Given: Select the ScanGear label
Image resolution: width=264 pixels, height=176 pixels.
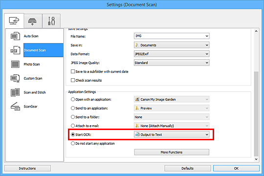Looking at the screenshot, I should [30, 107].
